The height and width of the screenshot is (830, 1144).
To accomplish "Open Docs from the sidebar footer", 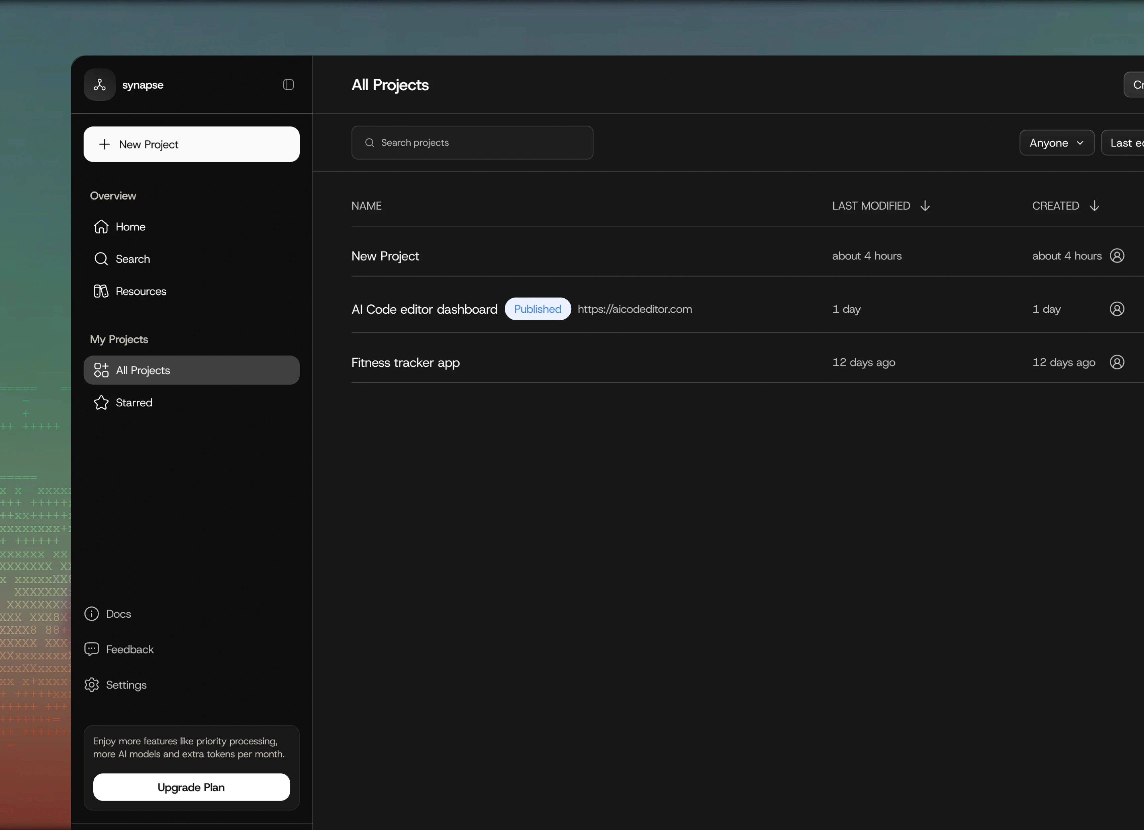I will click(x=108, y=614).
